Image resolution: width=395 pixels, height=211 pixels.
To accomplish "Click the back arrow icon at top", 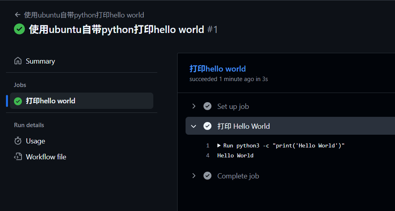I will click(17, 15).
